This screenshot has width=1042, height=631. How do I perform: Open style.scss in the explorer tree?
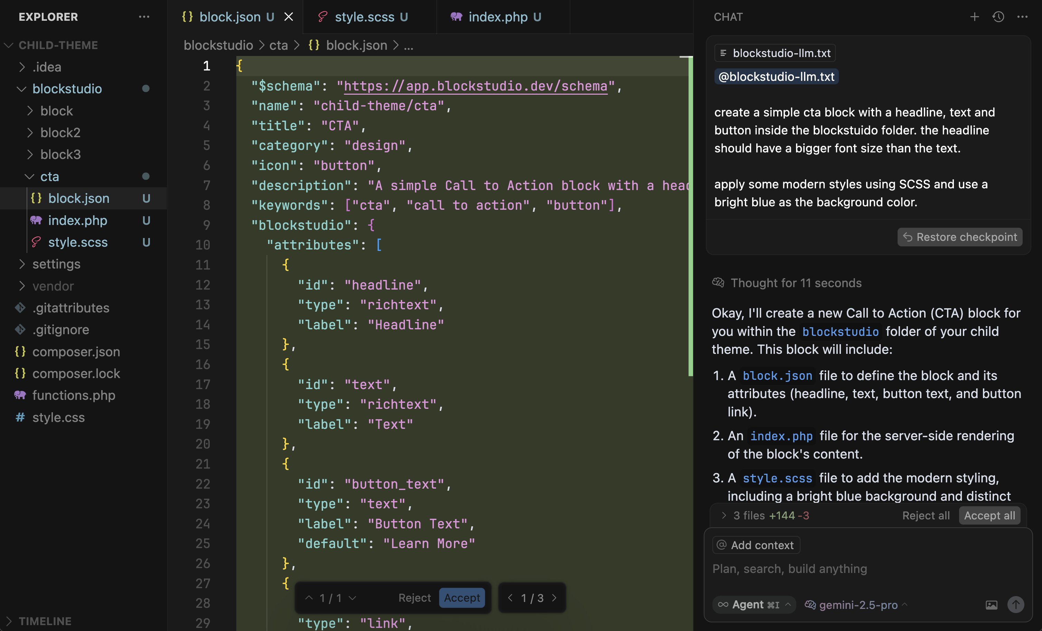[83, 242]
